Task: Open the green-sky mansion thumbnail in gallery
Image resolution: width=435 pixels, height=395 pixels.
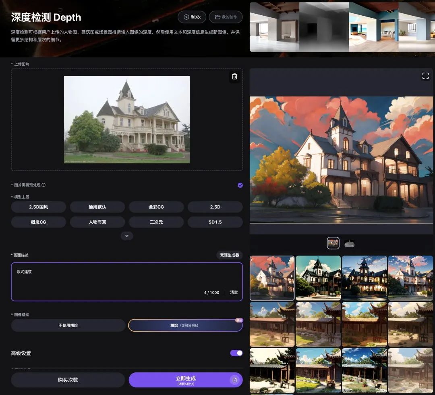Action: tap(318, 278)
